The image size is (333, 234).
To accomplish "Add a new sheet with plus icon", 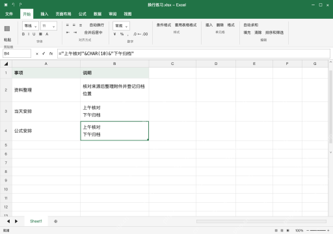I will pos(56,221).
